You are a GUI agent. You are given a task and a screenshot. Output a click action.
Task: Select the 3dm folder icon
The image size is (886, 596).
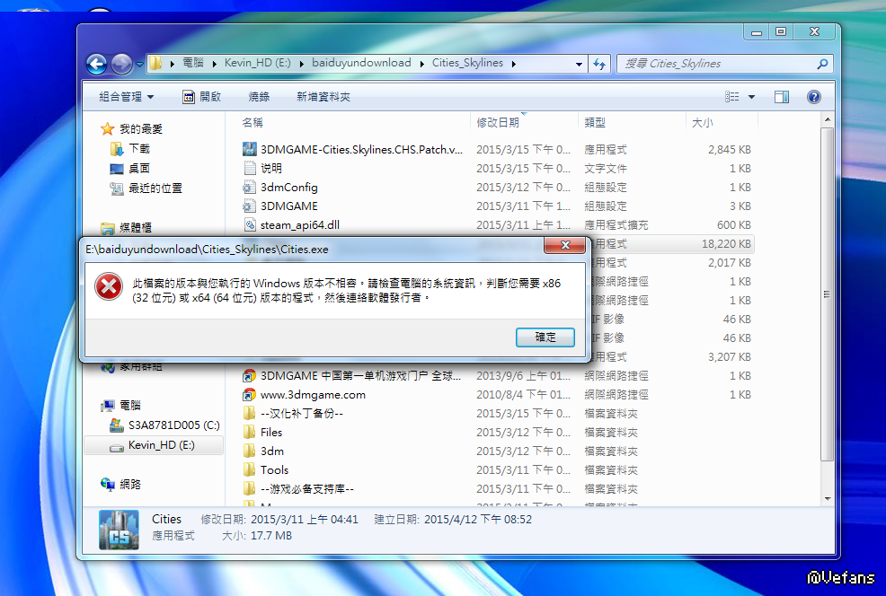249,451
